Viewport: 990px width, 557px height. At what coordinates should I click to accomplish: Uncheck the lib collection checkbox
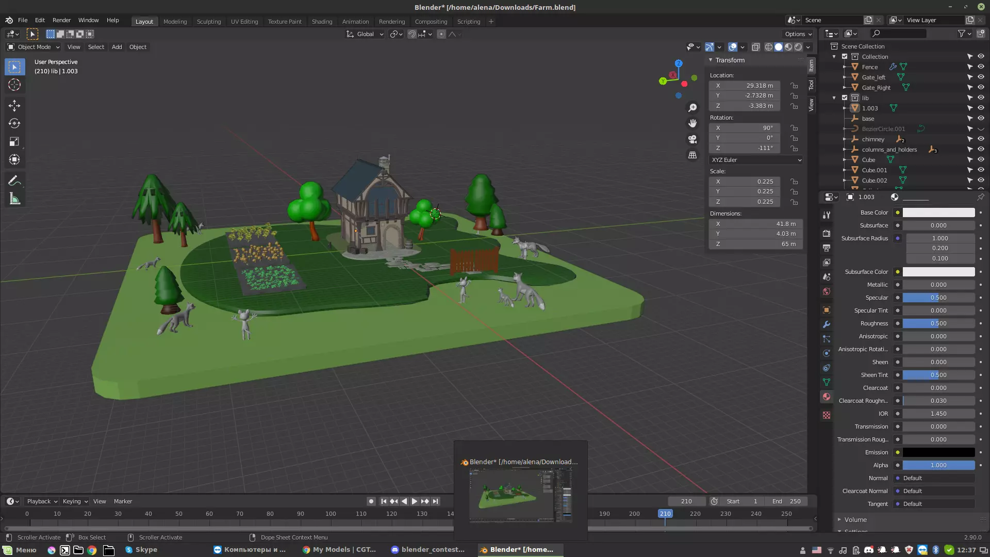[x=845, y=97]
